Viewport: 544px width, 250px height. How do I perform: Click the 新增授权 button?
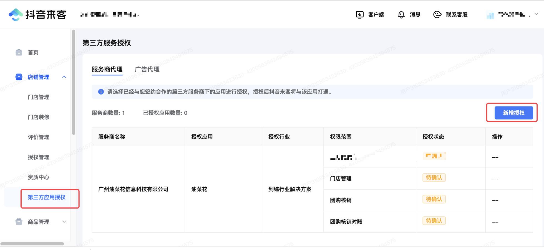[514, 113]
